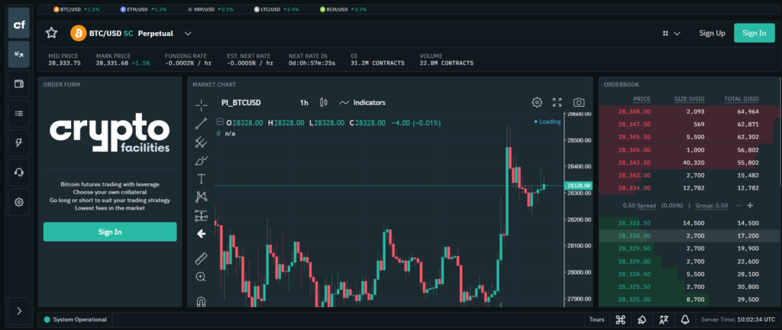Image resolution: width=782 pixels, height=330 pixels.
Task: Select bid price 28,330.50 in orderbook
Action: tap(635, 236)
